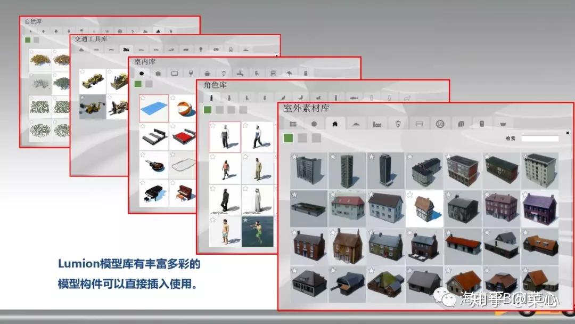Close the 室外素材库 panel
This screenshot has width=575, height=324.
point(568,133)
